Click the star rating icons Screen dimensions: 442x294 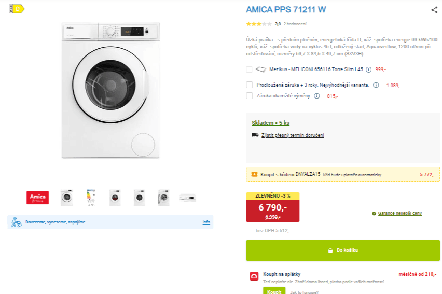coord(259,24)
